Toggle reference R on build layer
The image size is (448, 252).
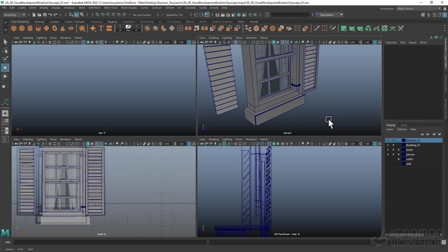pyautogui.click(x=398, y=150)
